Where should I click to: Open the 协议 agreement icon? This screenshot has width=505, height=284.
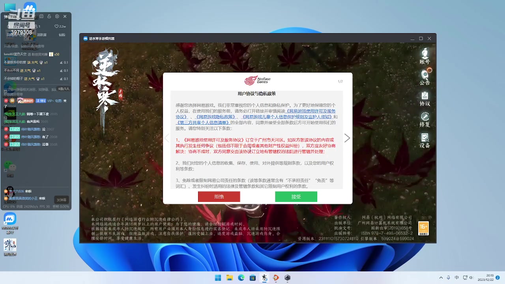pos(425,98)
